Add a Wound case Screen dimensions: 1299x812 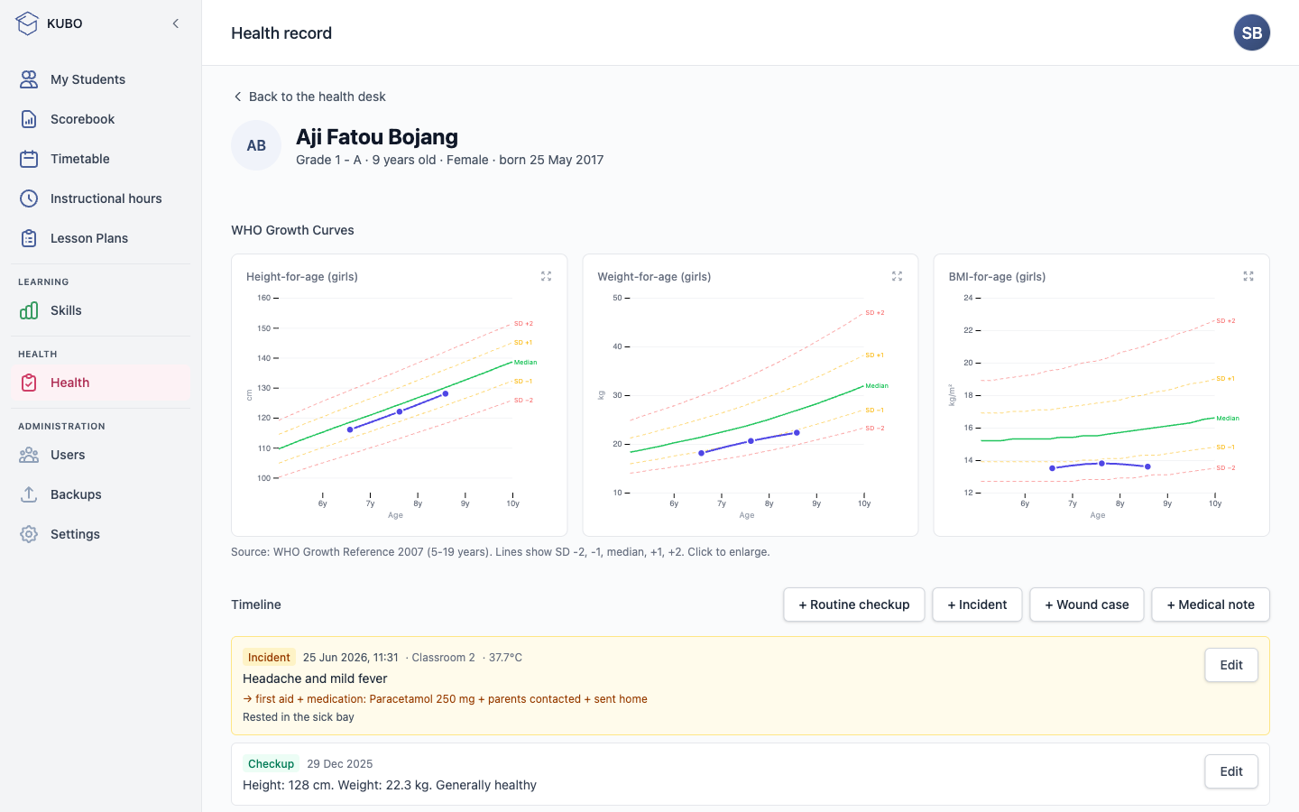click(1087, 604)
